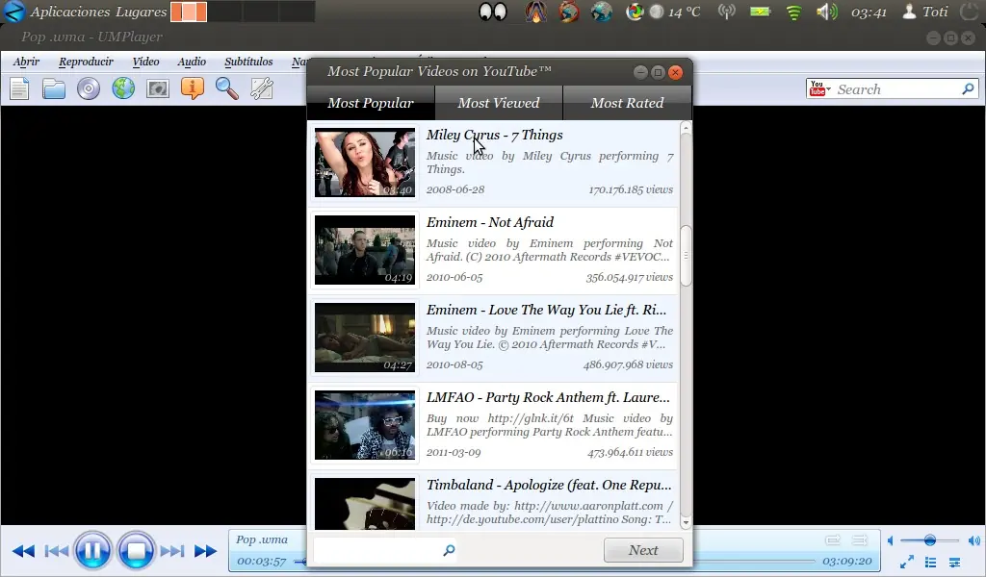Select the Eminem Not Afraid thumbnail
This screenshot has height=577, width=986.
365,250
